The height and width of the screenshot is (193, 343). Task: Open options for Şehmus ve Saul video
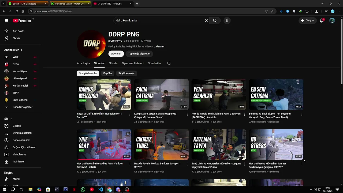302,114
